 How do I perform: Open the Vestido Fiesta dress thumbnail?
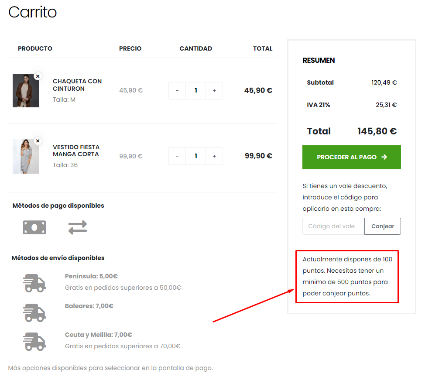point(25,156)
